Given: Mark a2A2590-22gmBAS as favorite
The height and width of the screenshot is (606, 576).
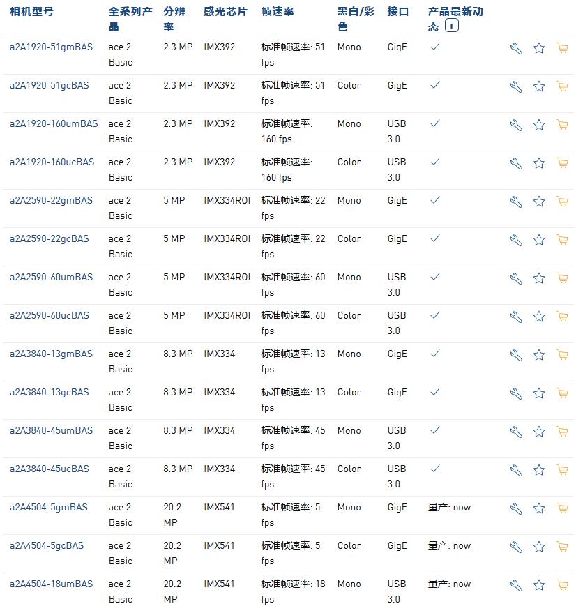Looking at the screenshot, I should click(539, 202).
